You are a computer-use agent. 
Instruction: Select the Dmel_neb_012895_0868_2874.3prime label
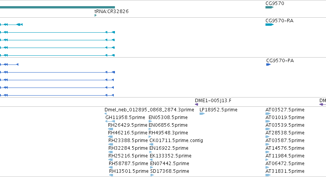tap(149, 110)
